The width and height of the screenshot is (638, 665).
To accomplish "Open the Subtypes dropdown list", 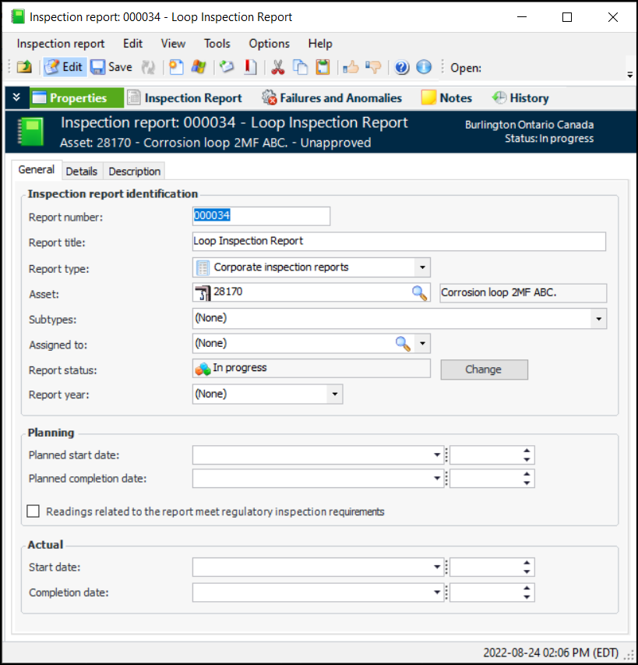I will [598, 319].
